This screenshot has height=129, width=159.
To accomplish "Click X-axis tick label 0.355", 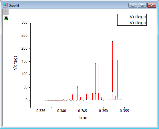I will [x=124, y=111].
